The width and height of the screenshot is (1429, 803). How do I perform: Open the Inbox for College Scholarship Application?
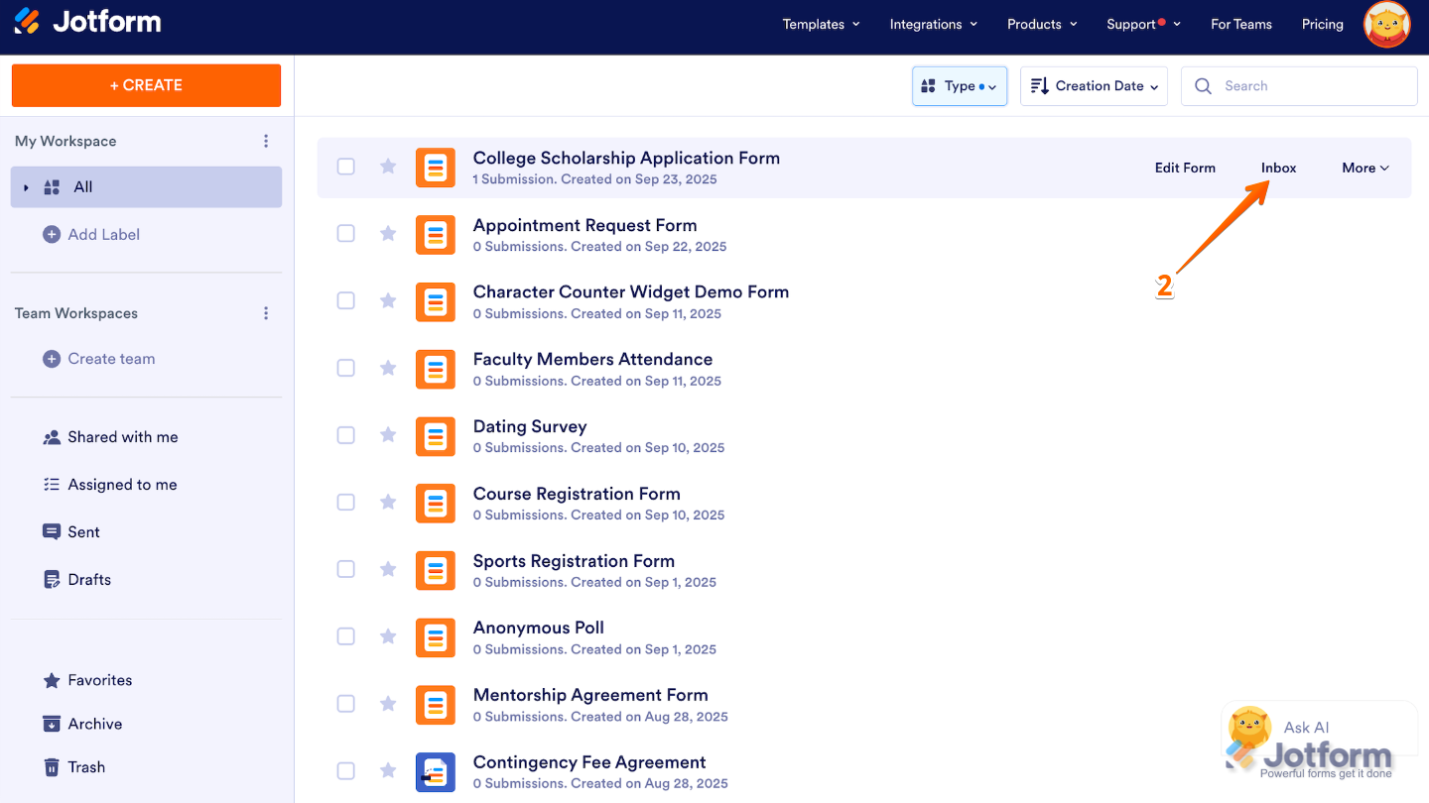click(x=1278, y=168)
